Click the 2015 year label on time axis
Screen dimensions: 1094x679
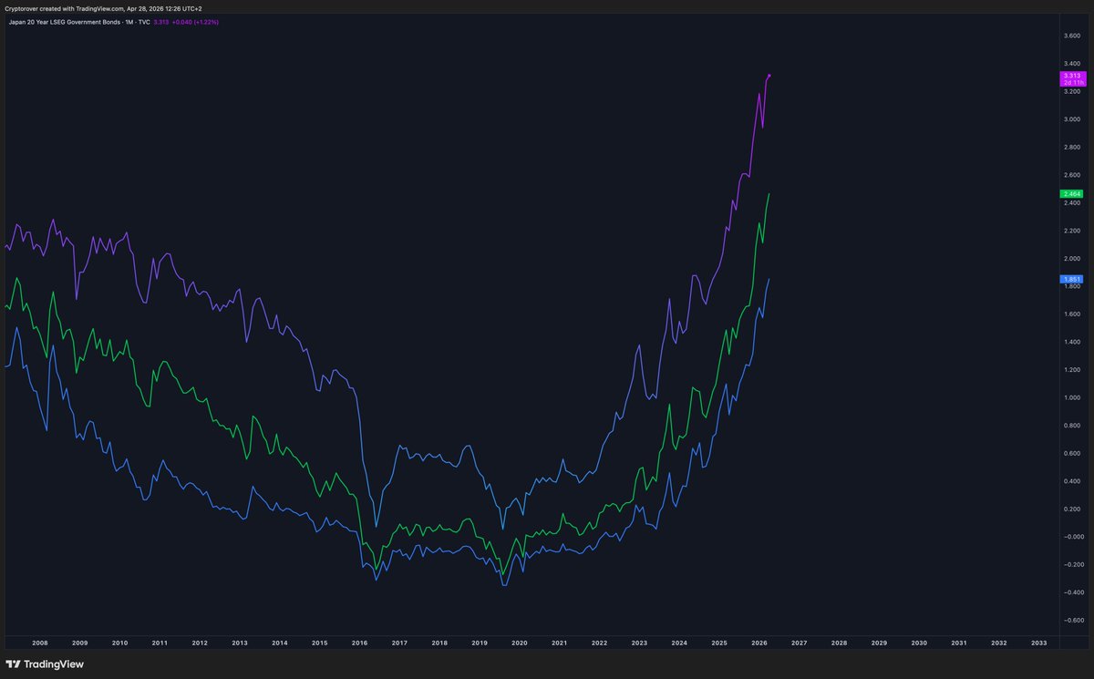[320, 643]
